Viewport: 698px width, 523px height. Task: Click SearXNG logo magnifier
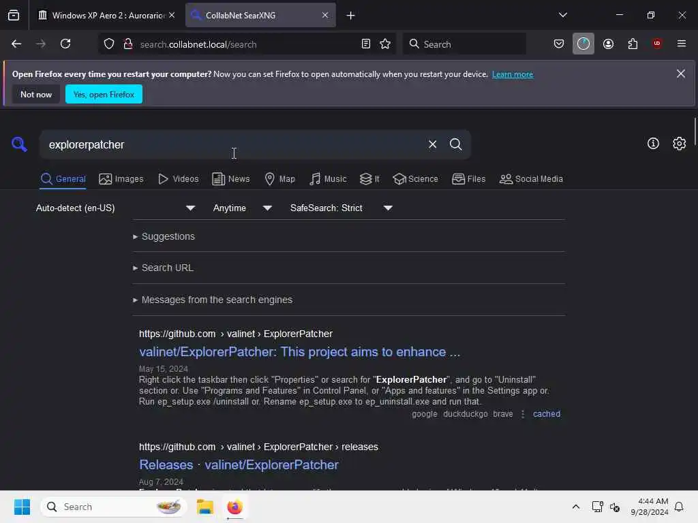coord(19,144)
